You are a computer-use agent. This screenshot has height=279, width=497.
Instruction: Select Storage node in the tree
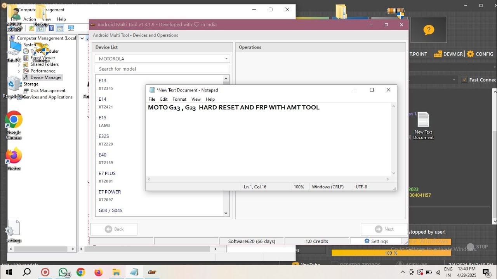[x=31, y=84]
